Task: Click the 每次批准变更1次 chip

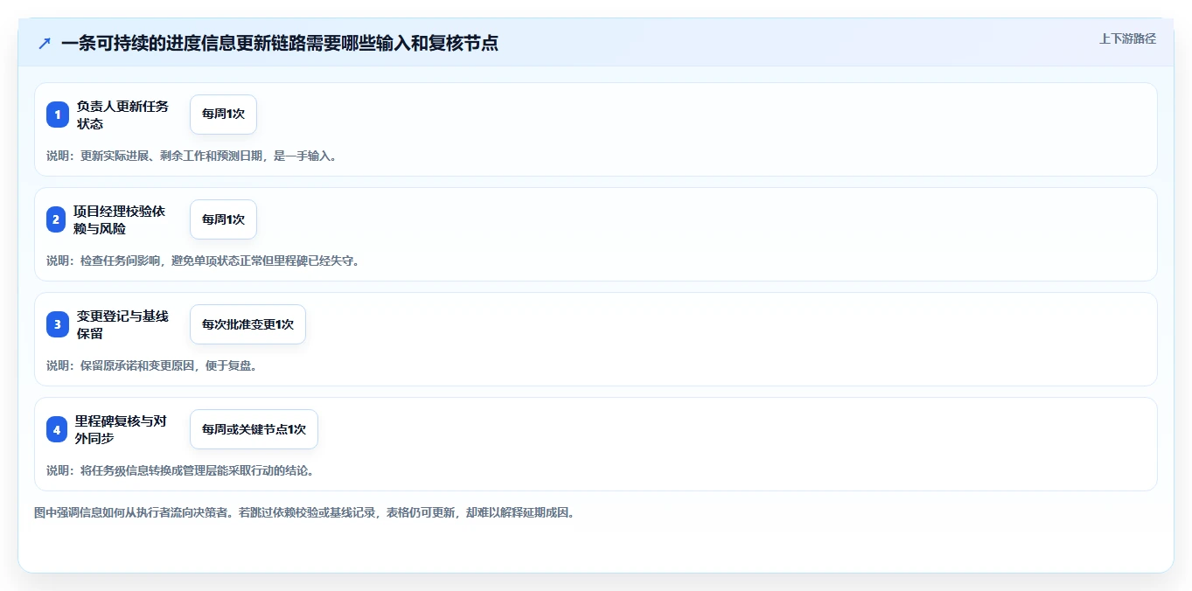Action: (x=247, y=324)
